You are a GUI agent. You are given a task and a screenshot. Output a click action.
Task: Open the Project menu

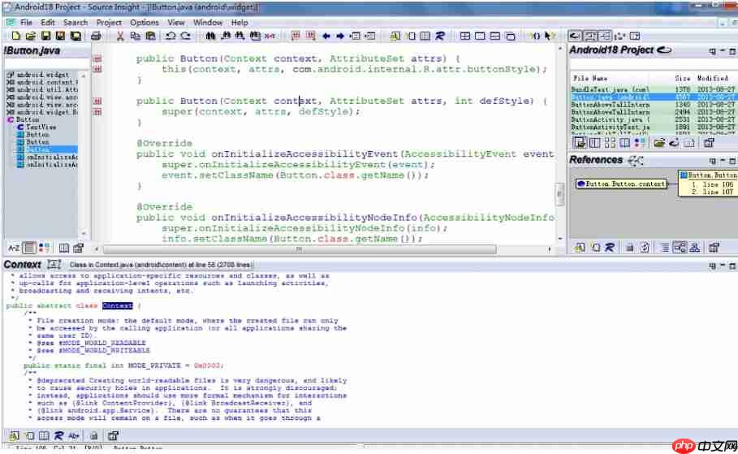[109, 23]
